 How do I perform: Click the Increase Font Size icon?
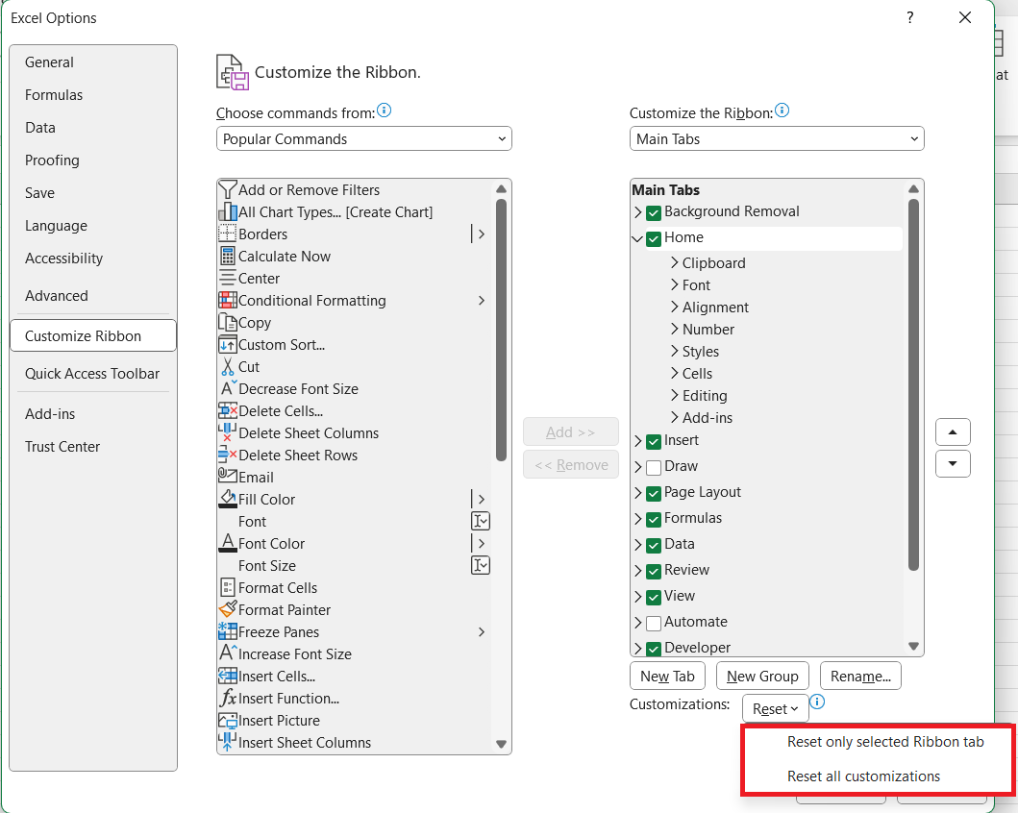[229, 653]
